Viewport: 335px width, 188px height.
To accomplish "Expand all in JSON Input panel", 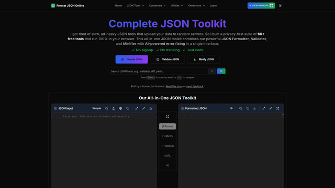I will click(137, 108).
